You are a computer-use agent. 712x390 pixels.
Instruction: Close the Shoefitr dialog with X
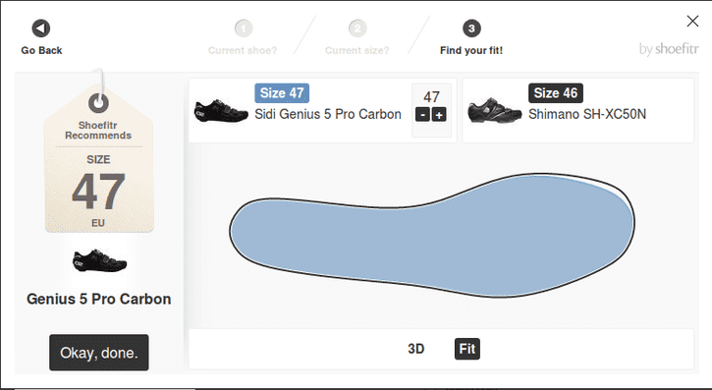[692, 21]
